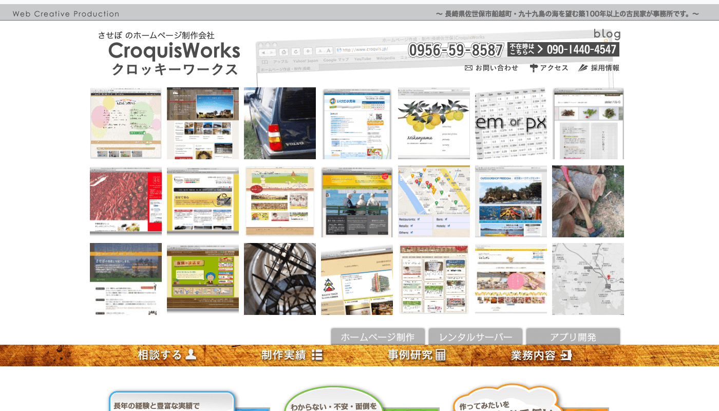Click the list icon next to 制作実績

(x=317, y=355)
